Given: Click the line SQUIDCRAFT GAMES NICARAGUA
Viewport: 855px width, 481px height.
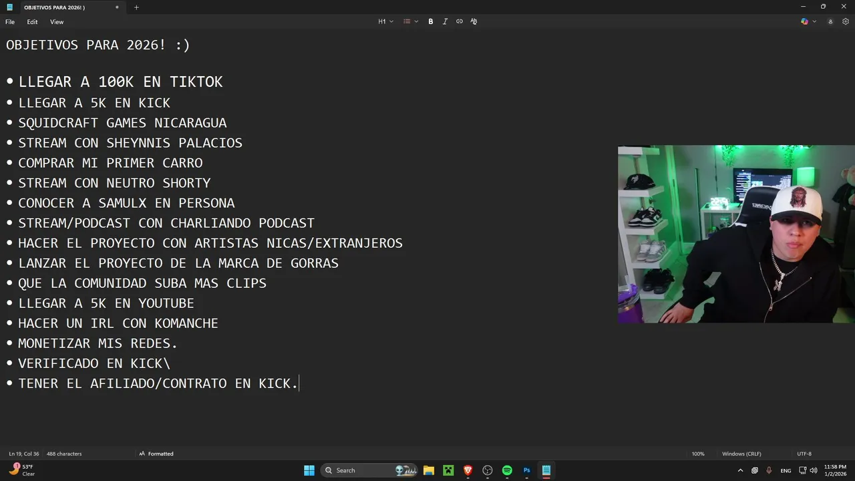Looking at the screenshot, I should pos(122,123).
